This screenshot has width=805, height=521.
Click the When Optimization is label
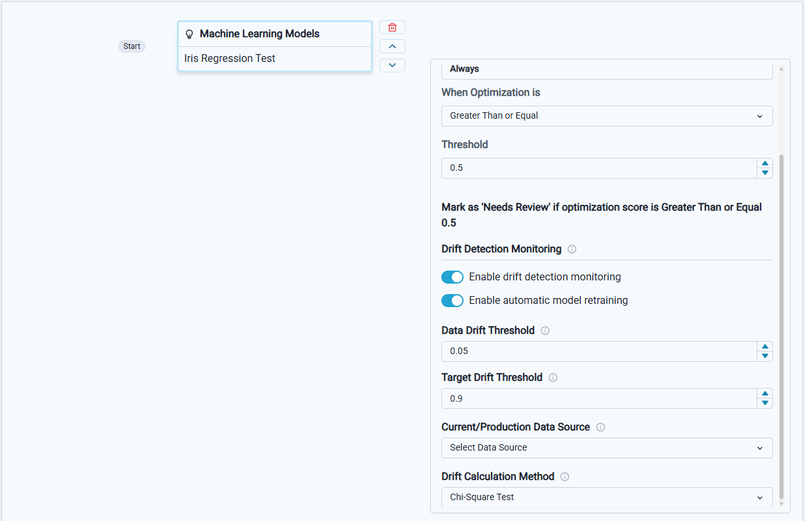[491, 93]
